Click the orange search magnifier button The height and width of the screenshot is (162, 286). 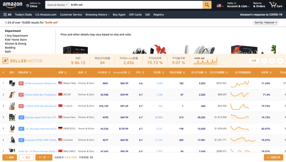(x=207, y=5)
